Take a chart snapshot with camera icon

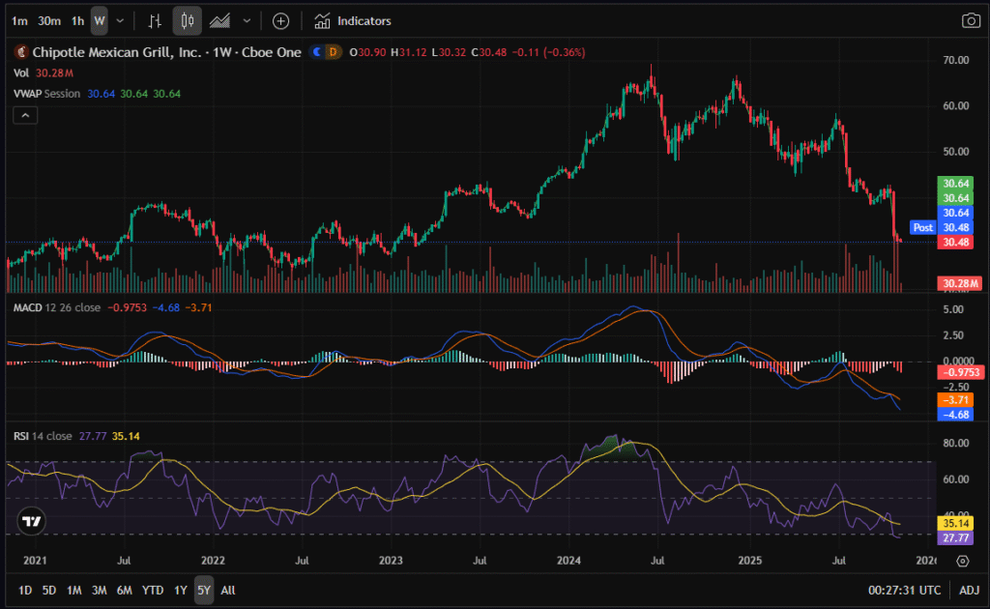pyautogui.click(x=970, y=20)
